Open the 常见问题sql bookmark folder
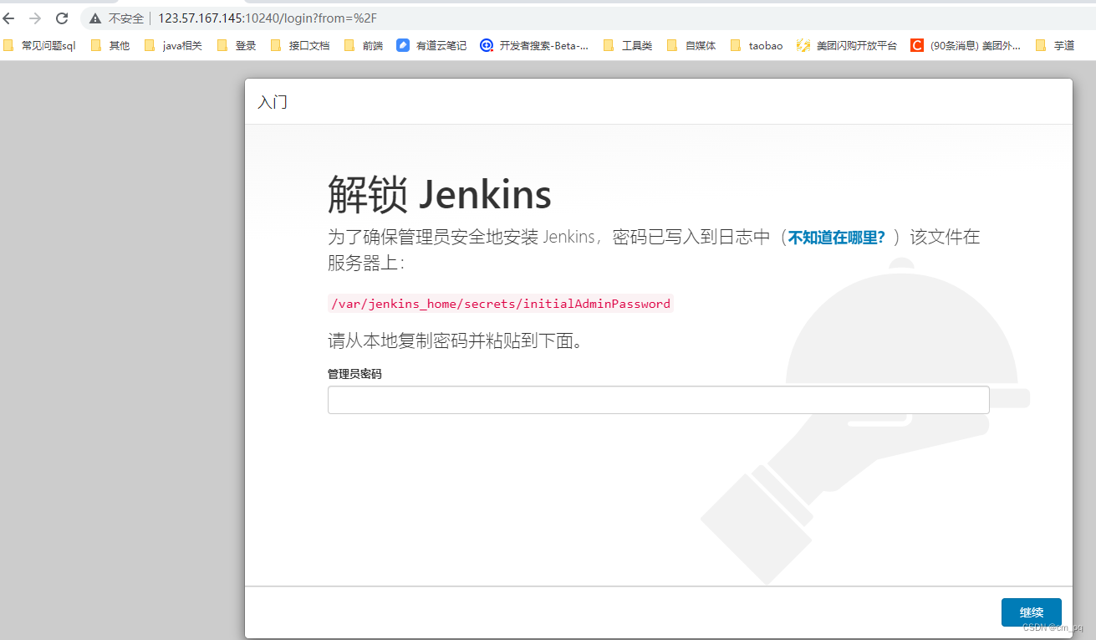 pyautogui.click(x=39, y=46)
